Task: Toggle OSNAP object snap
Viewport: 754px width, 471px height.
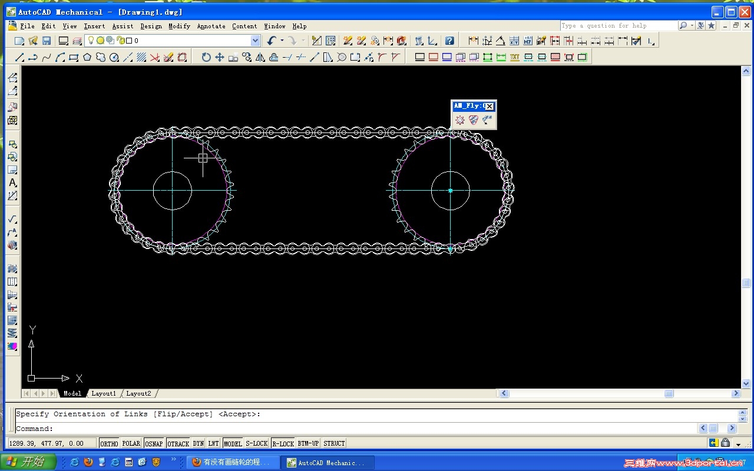Action: 154,443
